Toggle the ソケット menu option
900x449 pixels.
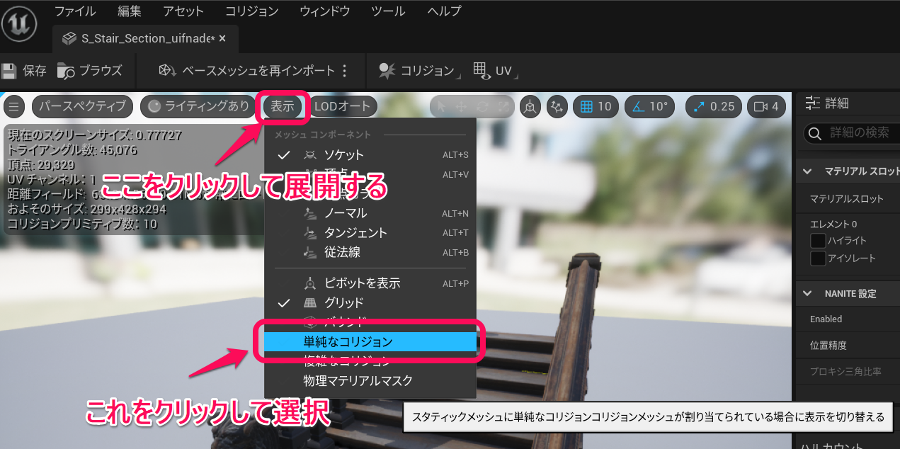371,155
